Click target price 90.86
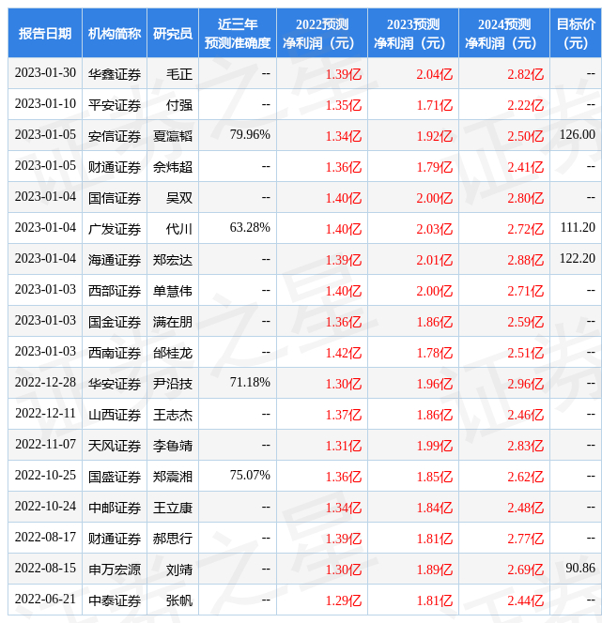The width and height of the screenshot is (602, 623). [580, 569]
